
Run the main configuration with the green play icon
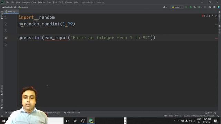[186, 7]
